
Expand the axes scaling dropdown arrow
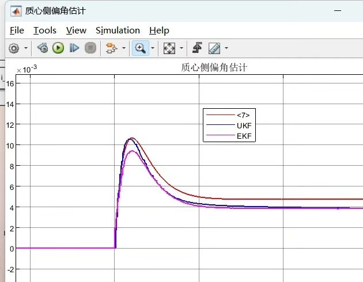181,48
